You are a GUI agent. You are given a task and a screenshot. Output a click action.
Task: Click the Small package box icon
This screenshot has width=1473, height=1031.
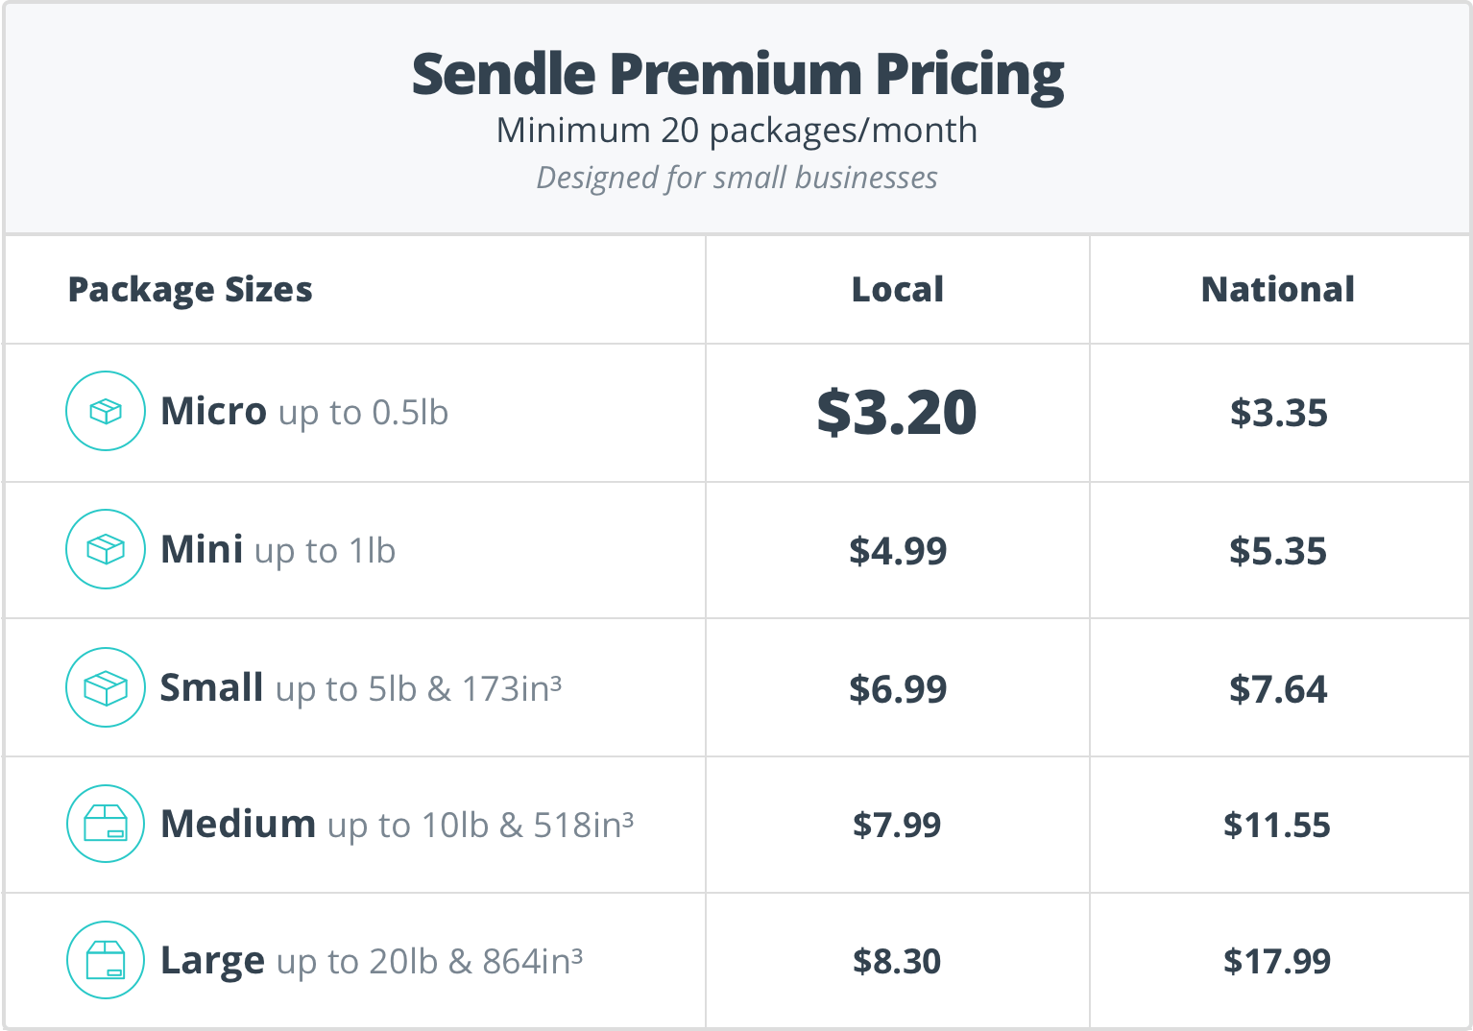(x=106, y=687)
